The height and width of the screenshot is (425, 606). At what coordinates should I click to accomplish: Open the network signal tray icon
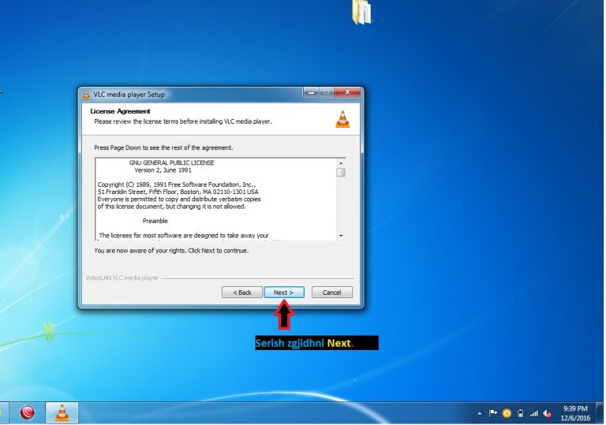pos(533,413)
